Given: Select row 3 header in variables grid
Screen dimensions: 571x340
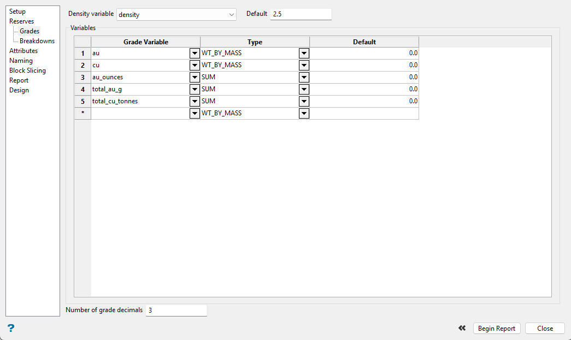Looking at the screenshot, I should coord(83,78).
